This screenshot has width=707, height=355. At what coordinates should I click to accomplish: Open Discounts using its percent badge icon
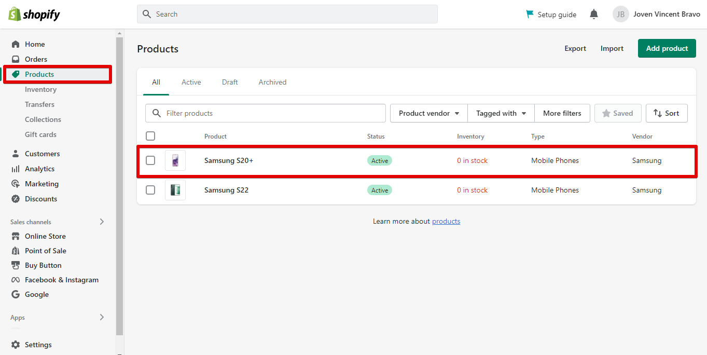pos(16,199)
